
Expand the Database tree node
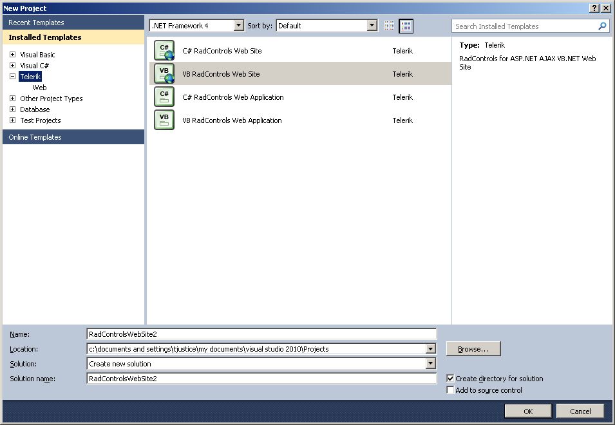point(12,109)
